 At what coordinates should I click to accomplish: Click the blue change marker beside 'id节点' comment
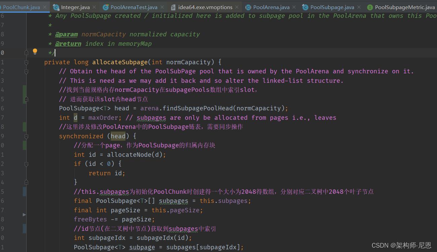click(x=24, y=228)
